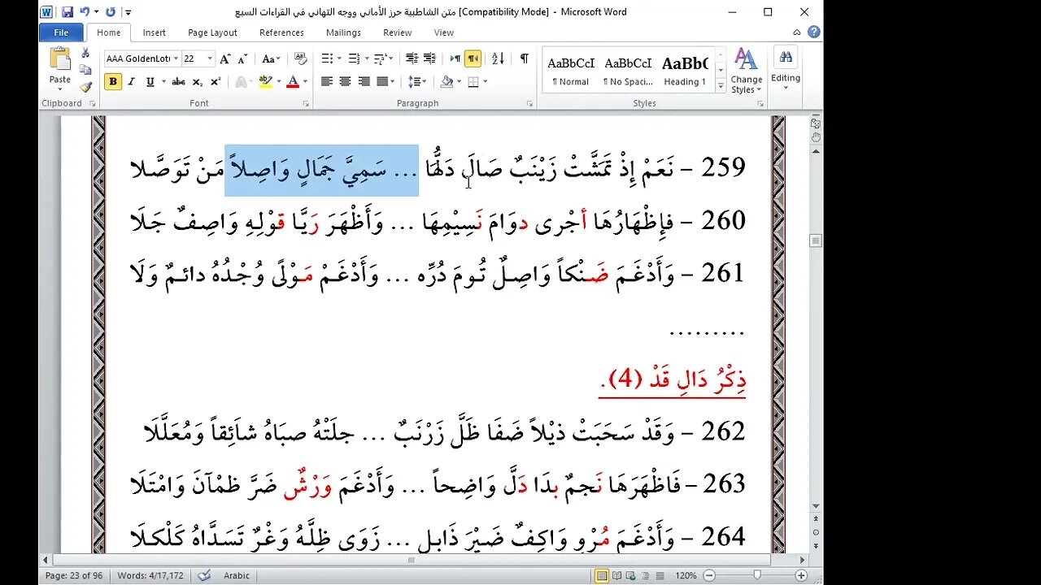
Task: Center-align the paragraph text
Action: point(345,82)
